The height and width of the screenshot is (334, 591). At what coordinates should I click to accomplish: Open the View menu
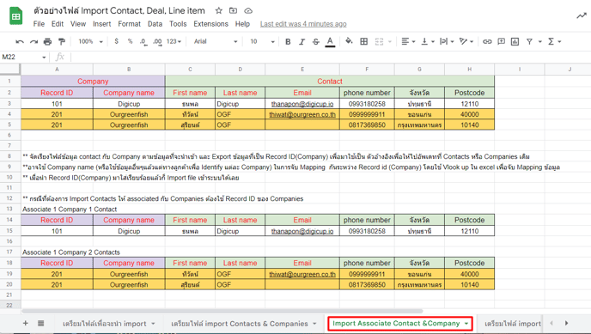[78, 24]
